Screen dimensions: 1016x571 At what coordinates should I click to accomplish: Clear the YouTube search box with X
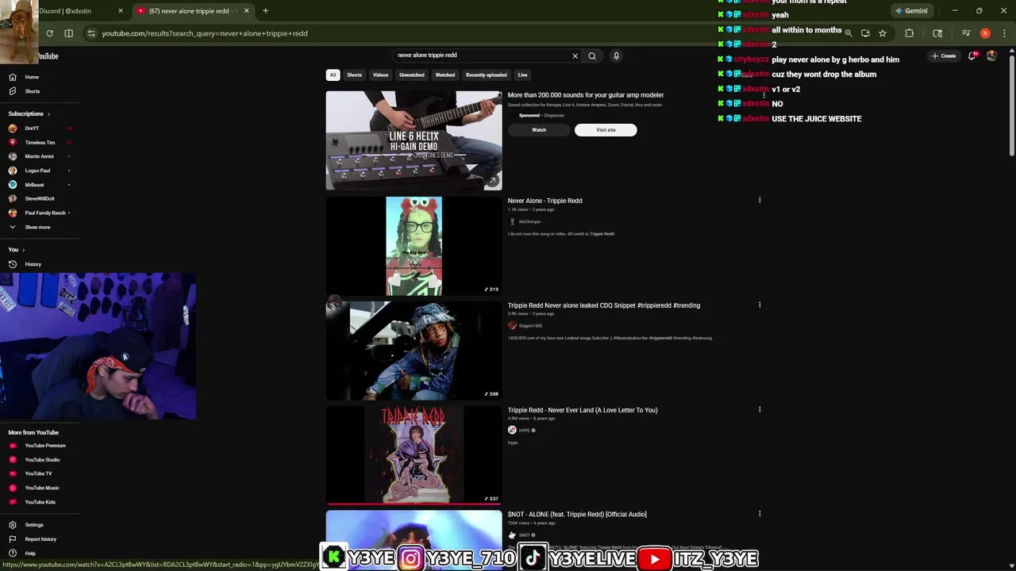pos(575,56)
